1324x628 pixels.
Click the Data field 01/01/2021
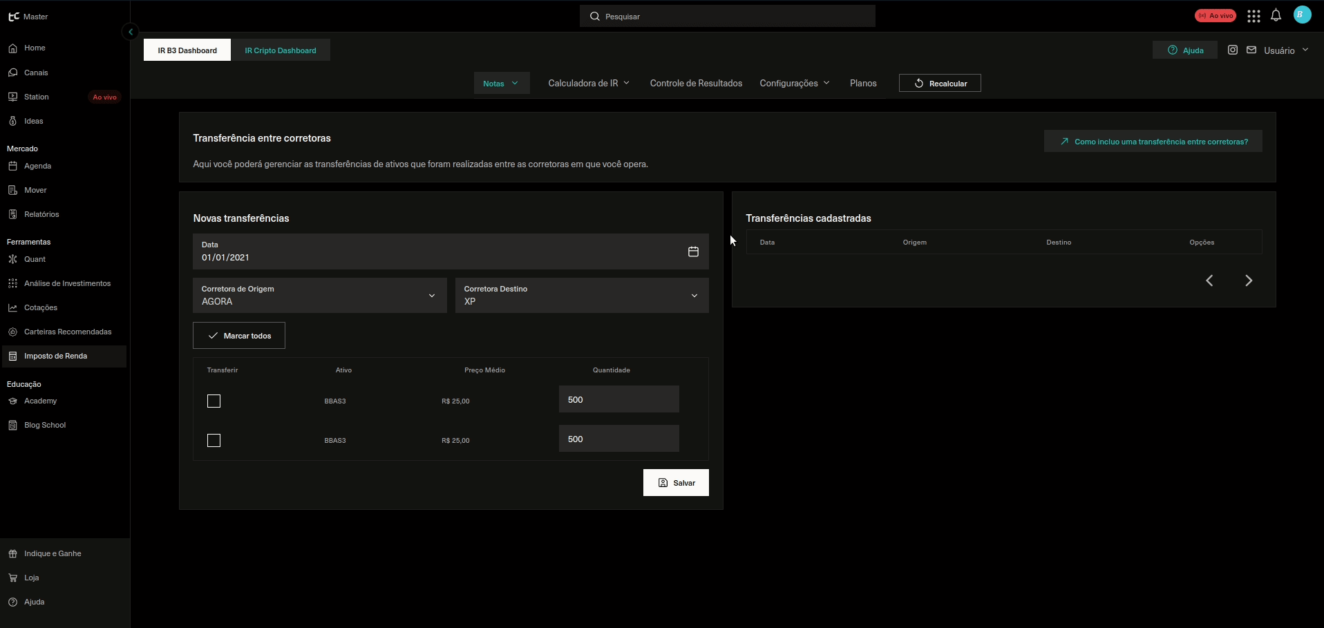click(451, 251)
